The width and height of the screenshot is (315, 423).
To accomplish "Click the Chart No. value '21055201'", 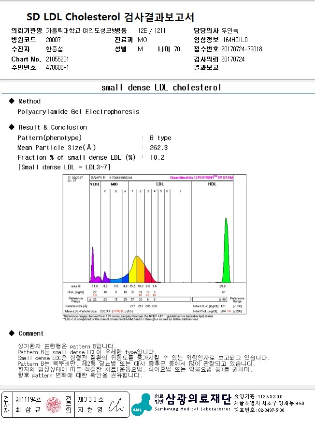I will tap(57, 59).
